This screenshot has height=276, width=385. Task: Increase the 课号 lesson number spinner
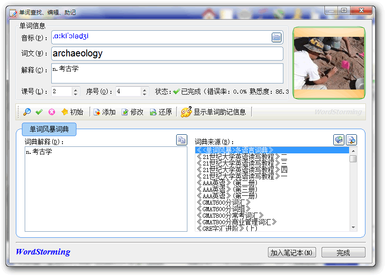pyautogui.click(x=76, y=89)
